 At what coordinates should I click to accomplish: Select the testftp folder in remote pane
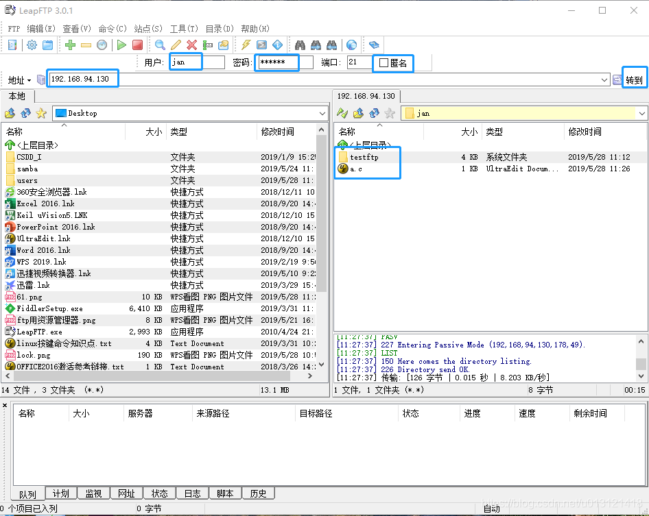coord(364,157)
